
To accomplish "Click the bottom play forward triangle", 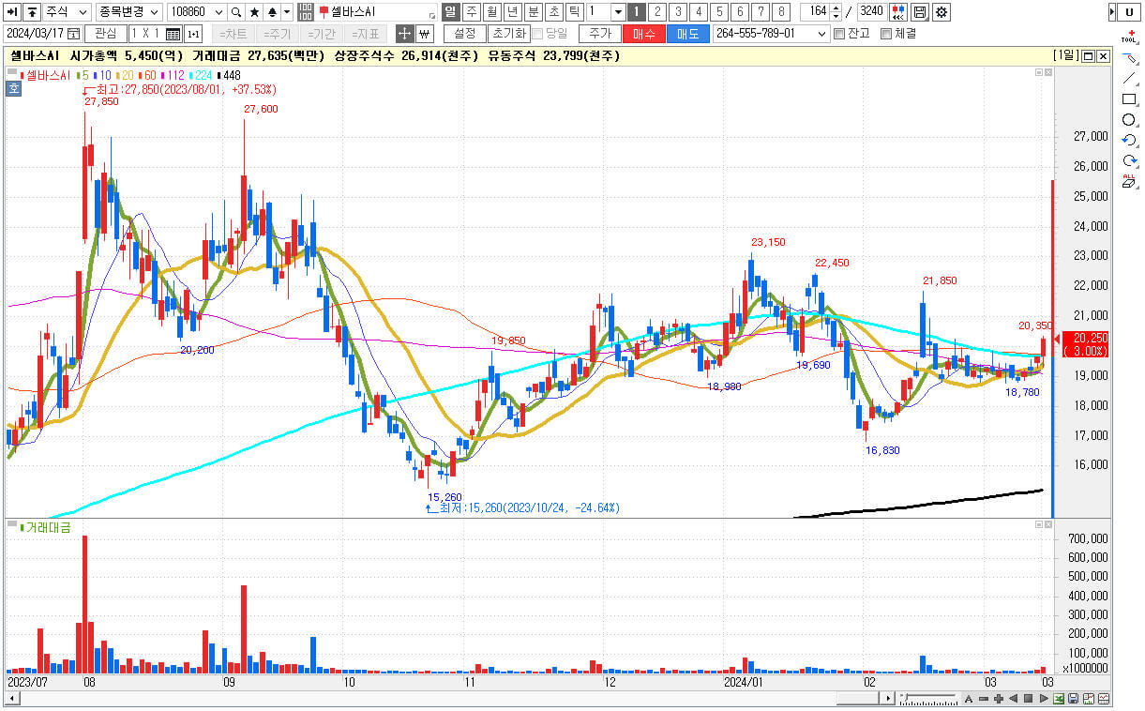I will coord(1043,699).
